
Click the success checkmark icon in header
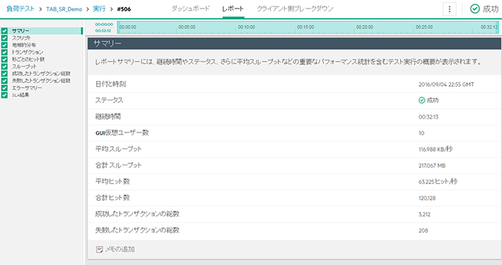[475, 9]
